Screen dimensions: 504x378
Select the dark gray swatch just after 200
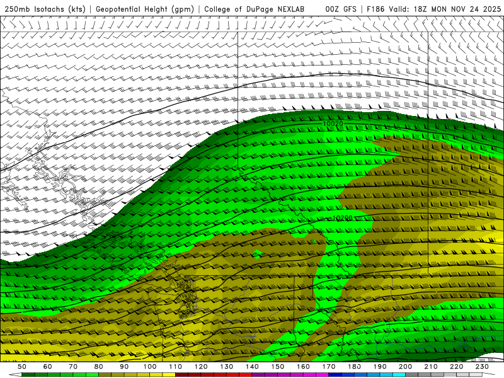coord(412,375)
